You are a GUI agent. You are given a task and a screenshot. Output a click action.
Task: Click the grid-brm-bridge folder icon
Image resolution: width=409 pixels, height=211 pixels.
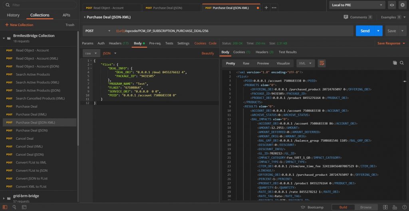point(9,199)
